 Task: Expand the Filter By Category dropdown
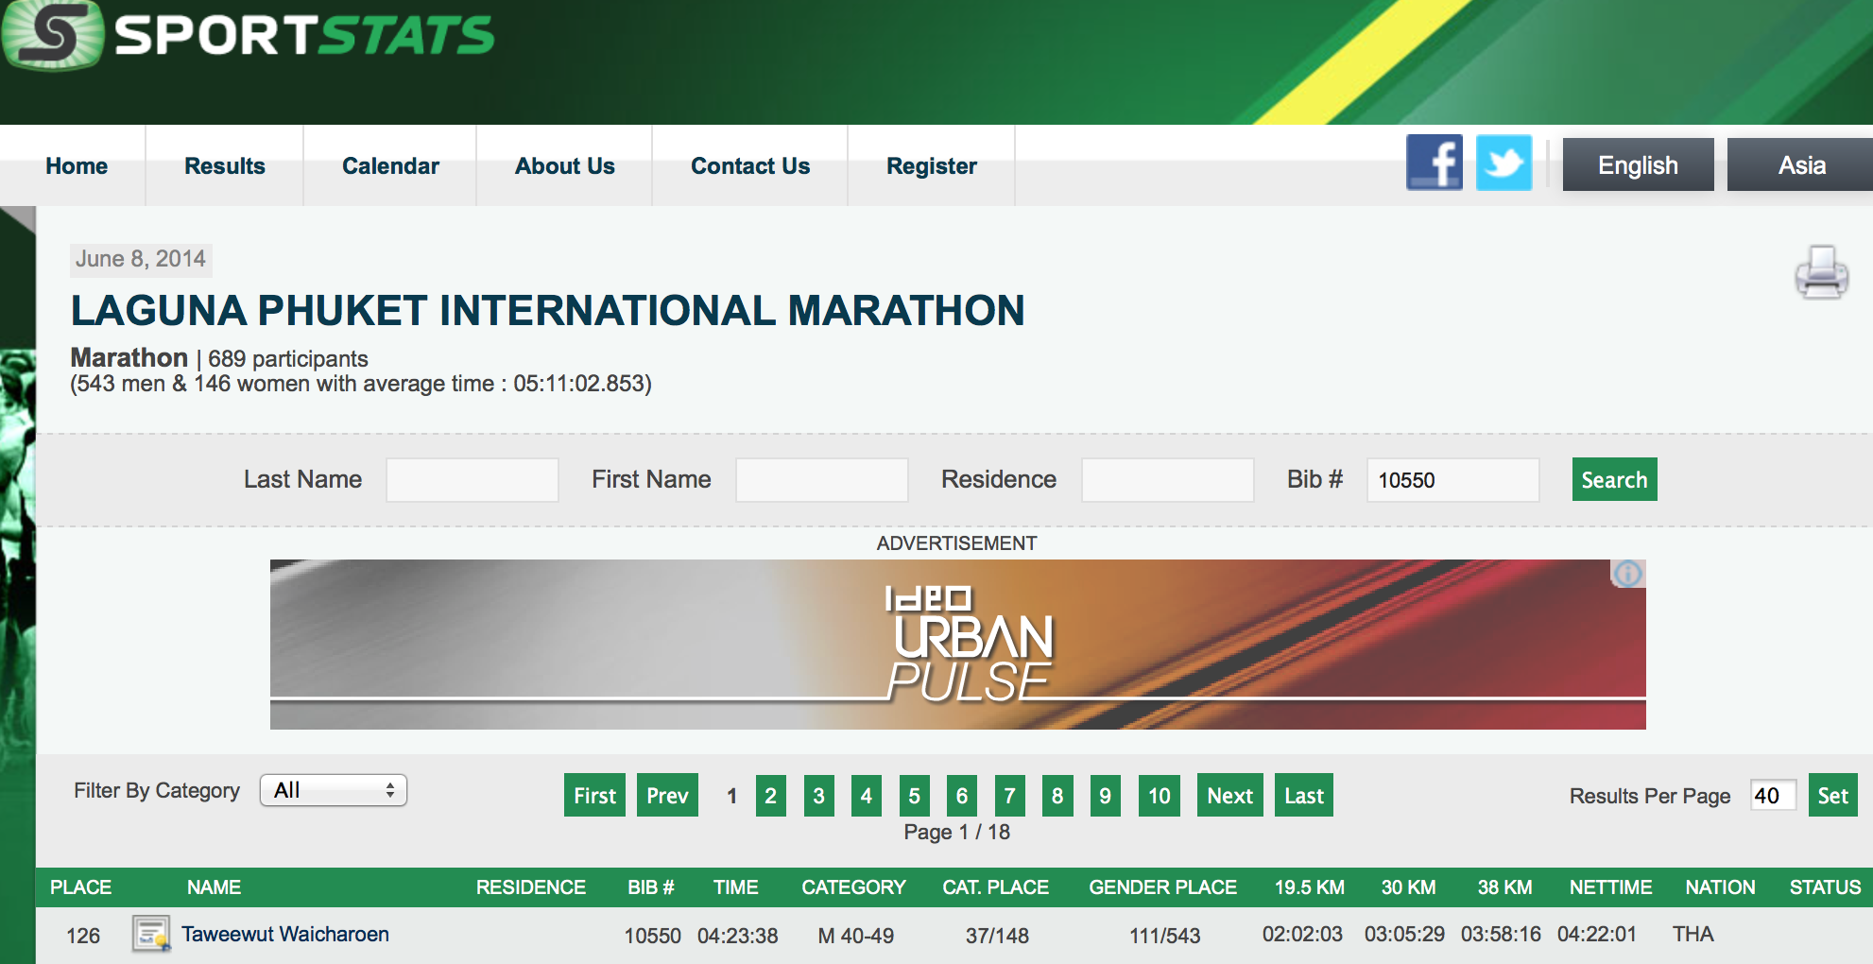334,790
